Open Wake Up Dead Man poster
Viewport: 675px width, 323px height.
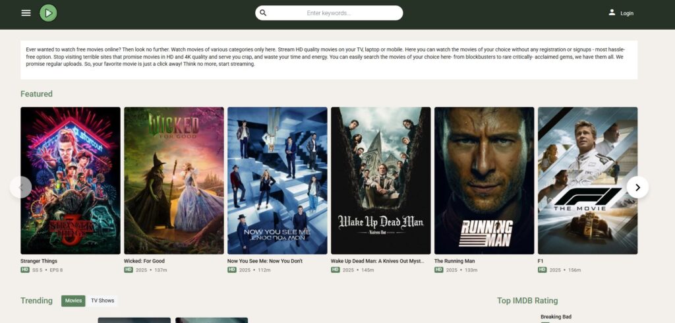point(380,181)
